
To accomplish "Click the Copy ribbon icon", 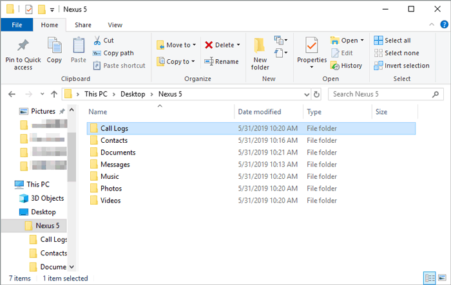I will coord(54,50).
